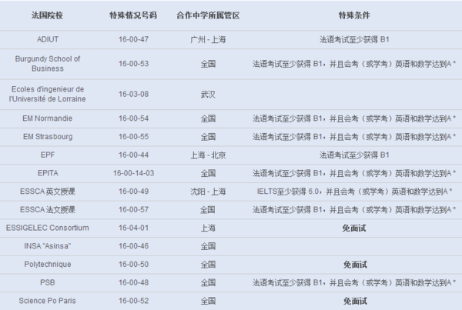Select the Polytechnique cell

(48, 265)
